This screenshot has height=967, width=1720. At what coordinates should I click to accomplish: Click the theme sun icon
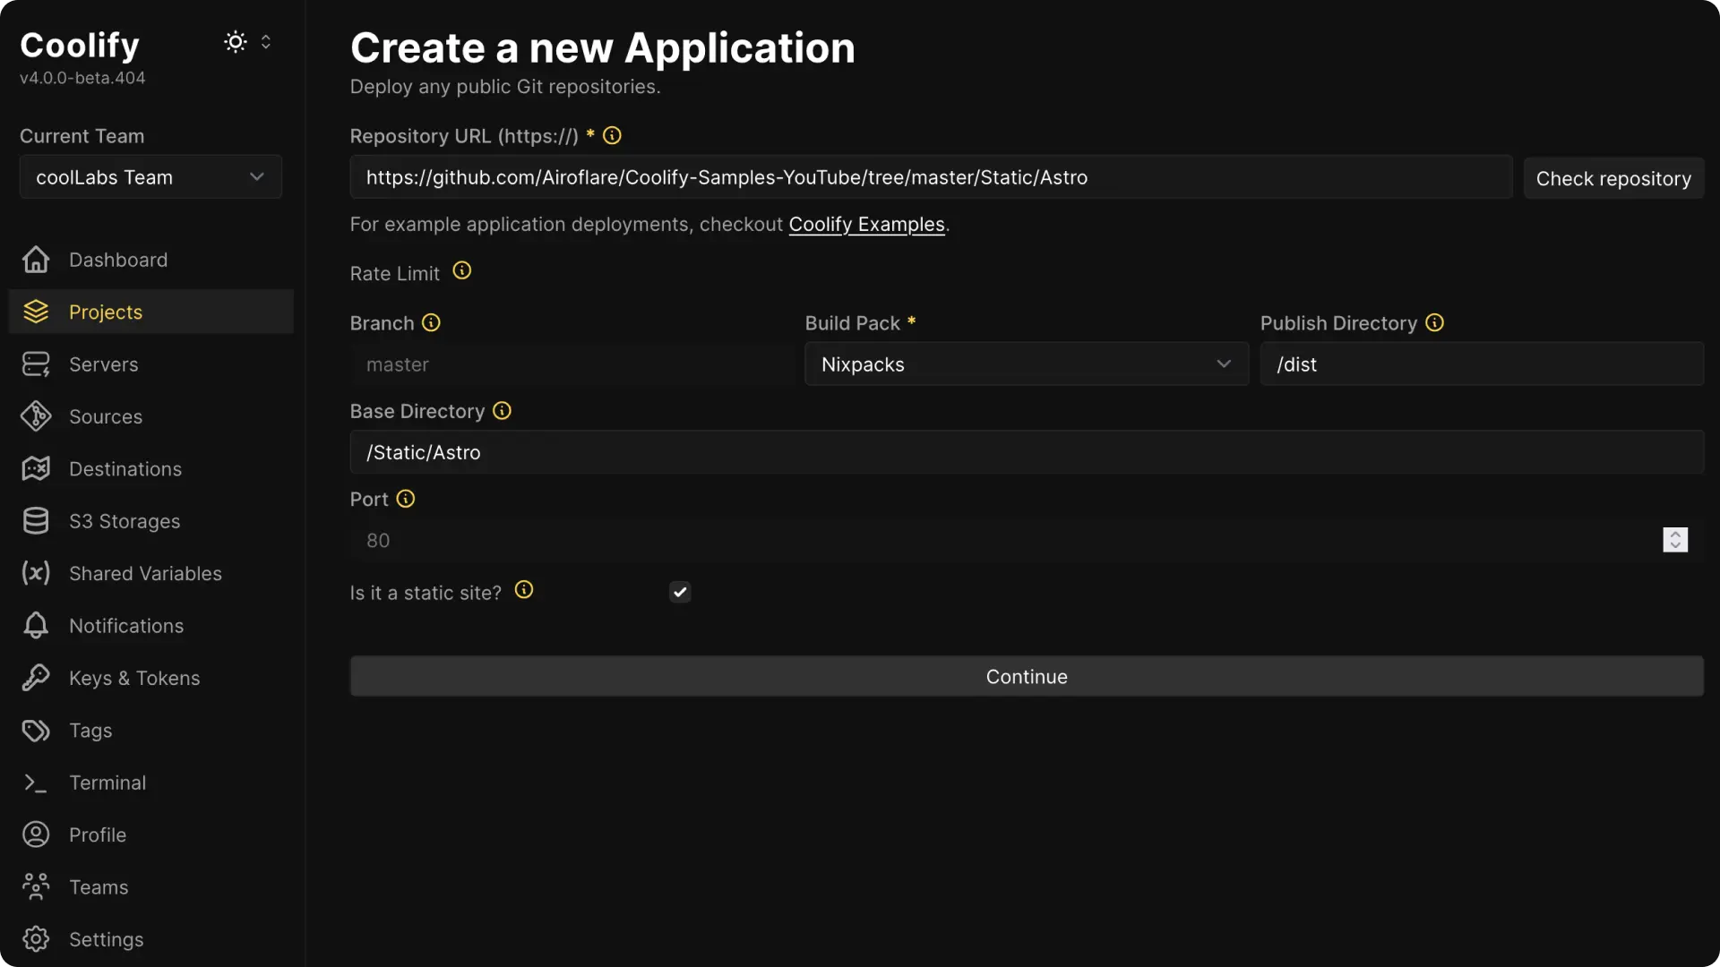click(x=235, y=41)
